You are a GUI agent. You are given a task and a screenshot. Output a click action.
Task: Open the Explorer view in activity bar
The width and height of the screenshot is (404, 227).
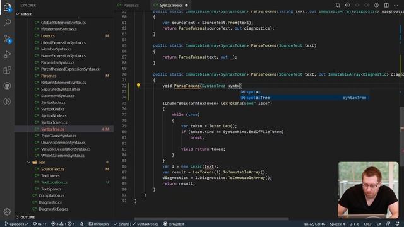pos(7,8)
